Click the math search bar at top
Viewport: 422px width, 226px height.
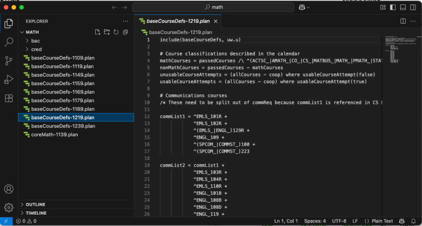coord(213,7)
